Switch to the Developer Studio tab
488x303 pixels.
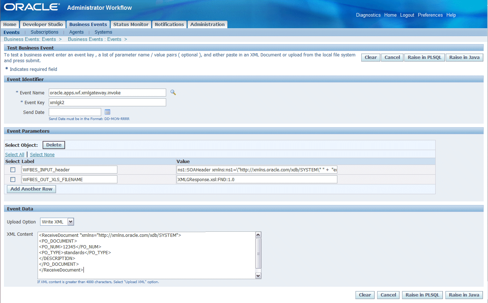point(43,24)
